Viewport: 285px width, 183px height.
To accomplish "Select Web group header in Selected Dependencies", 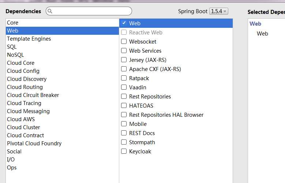I will click(x=255, y=24).
